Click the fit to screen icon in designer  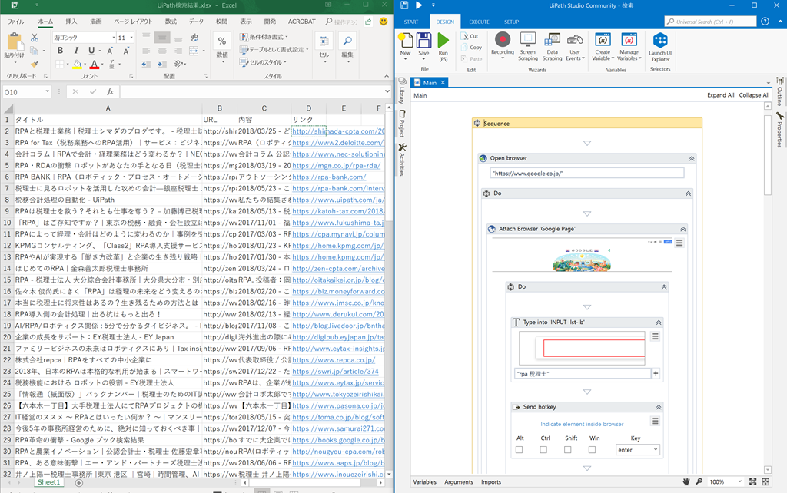point(753,481)
